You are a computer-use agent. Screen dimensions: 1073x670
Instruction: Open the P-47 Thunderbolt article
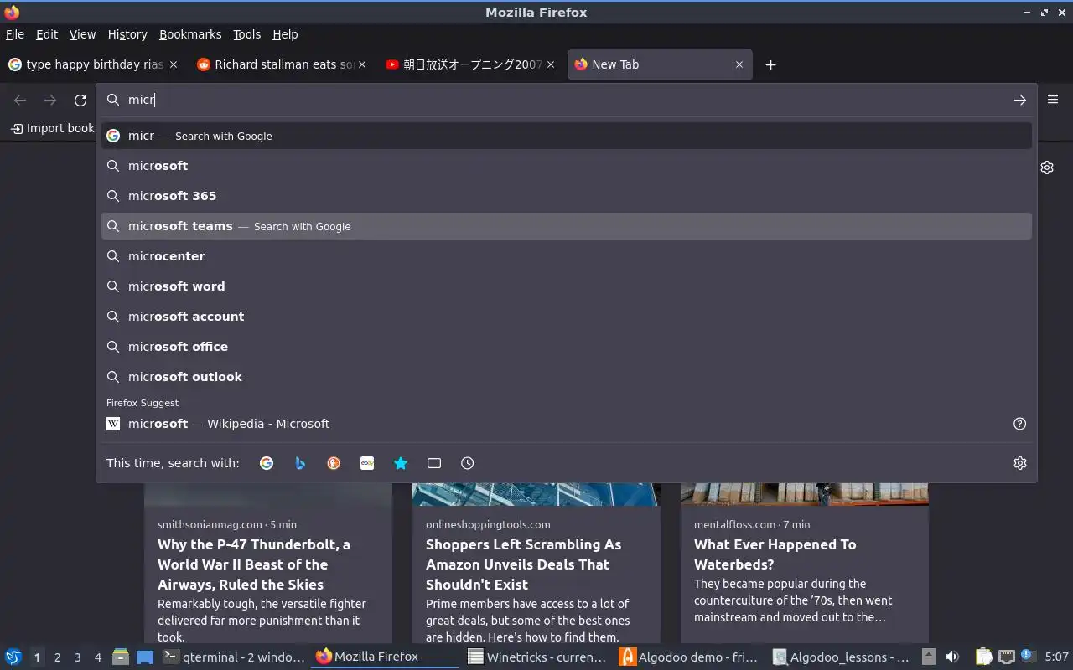[x=254, y=564]
